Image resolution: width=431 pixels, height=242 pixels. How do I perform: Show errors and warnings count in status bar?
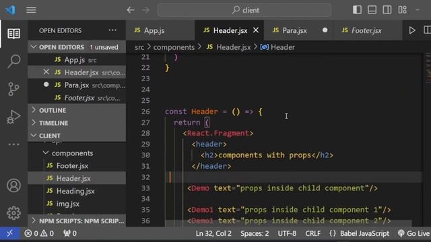pos(39,233)
